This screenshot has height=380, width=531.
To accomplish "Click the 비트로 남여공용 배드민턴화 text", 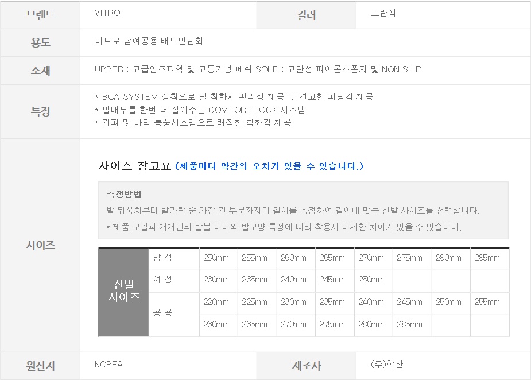I will point(149,41).
